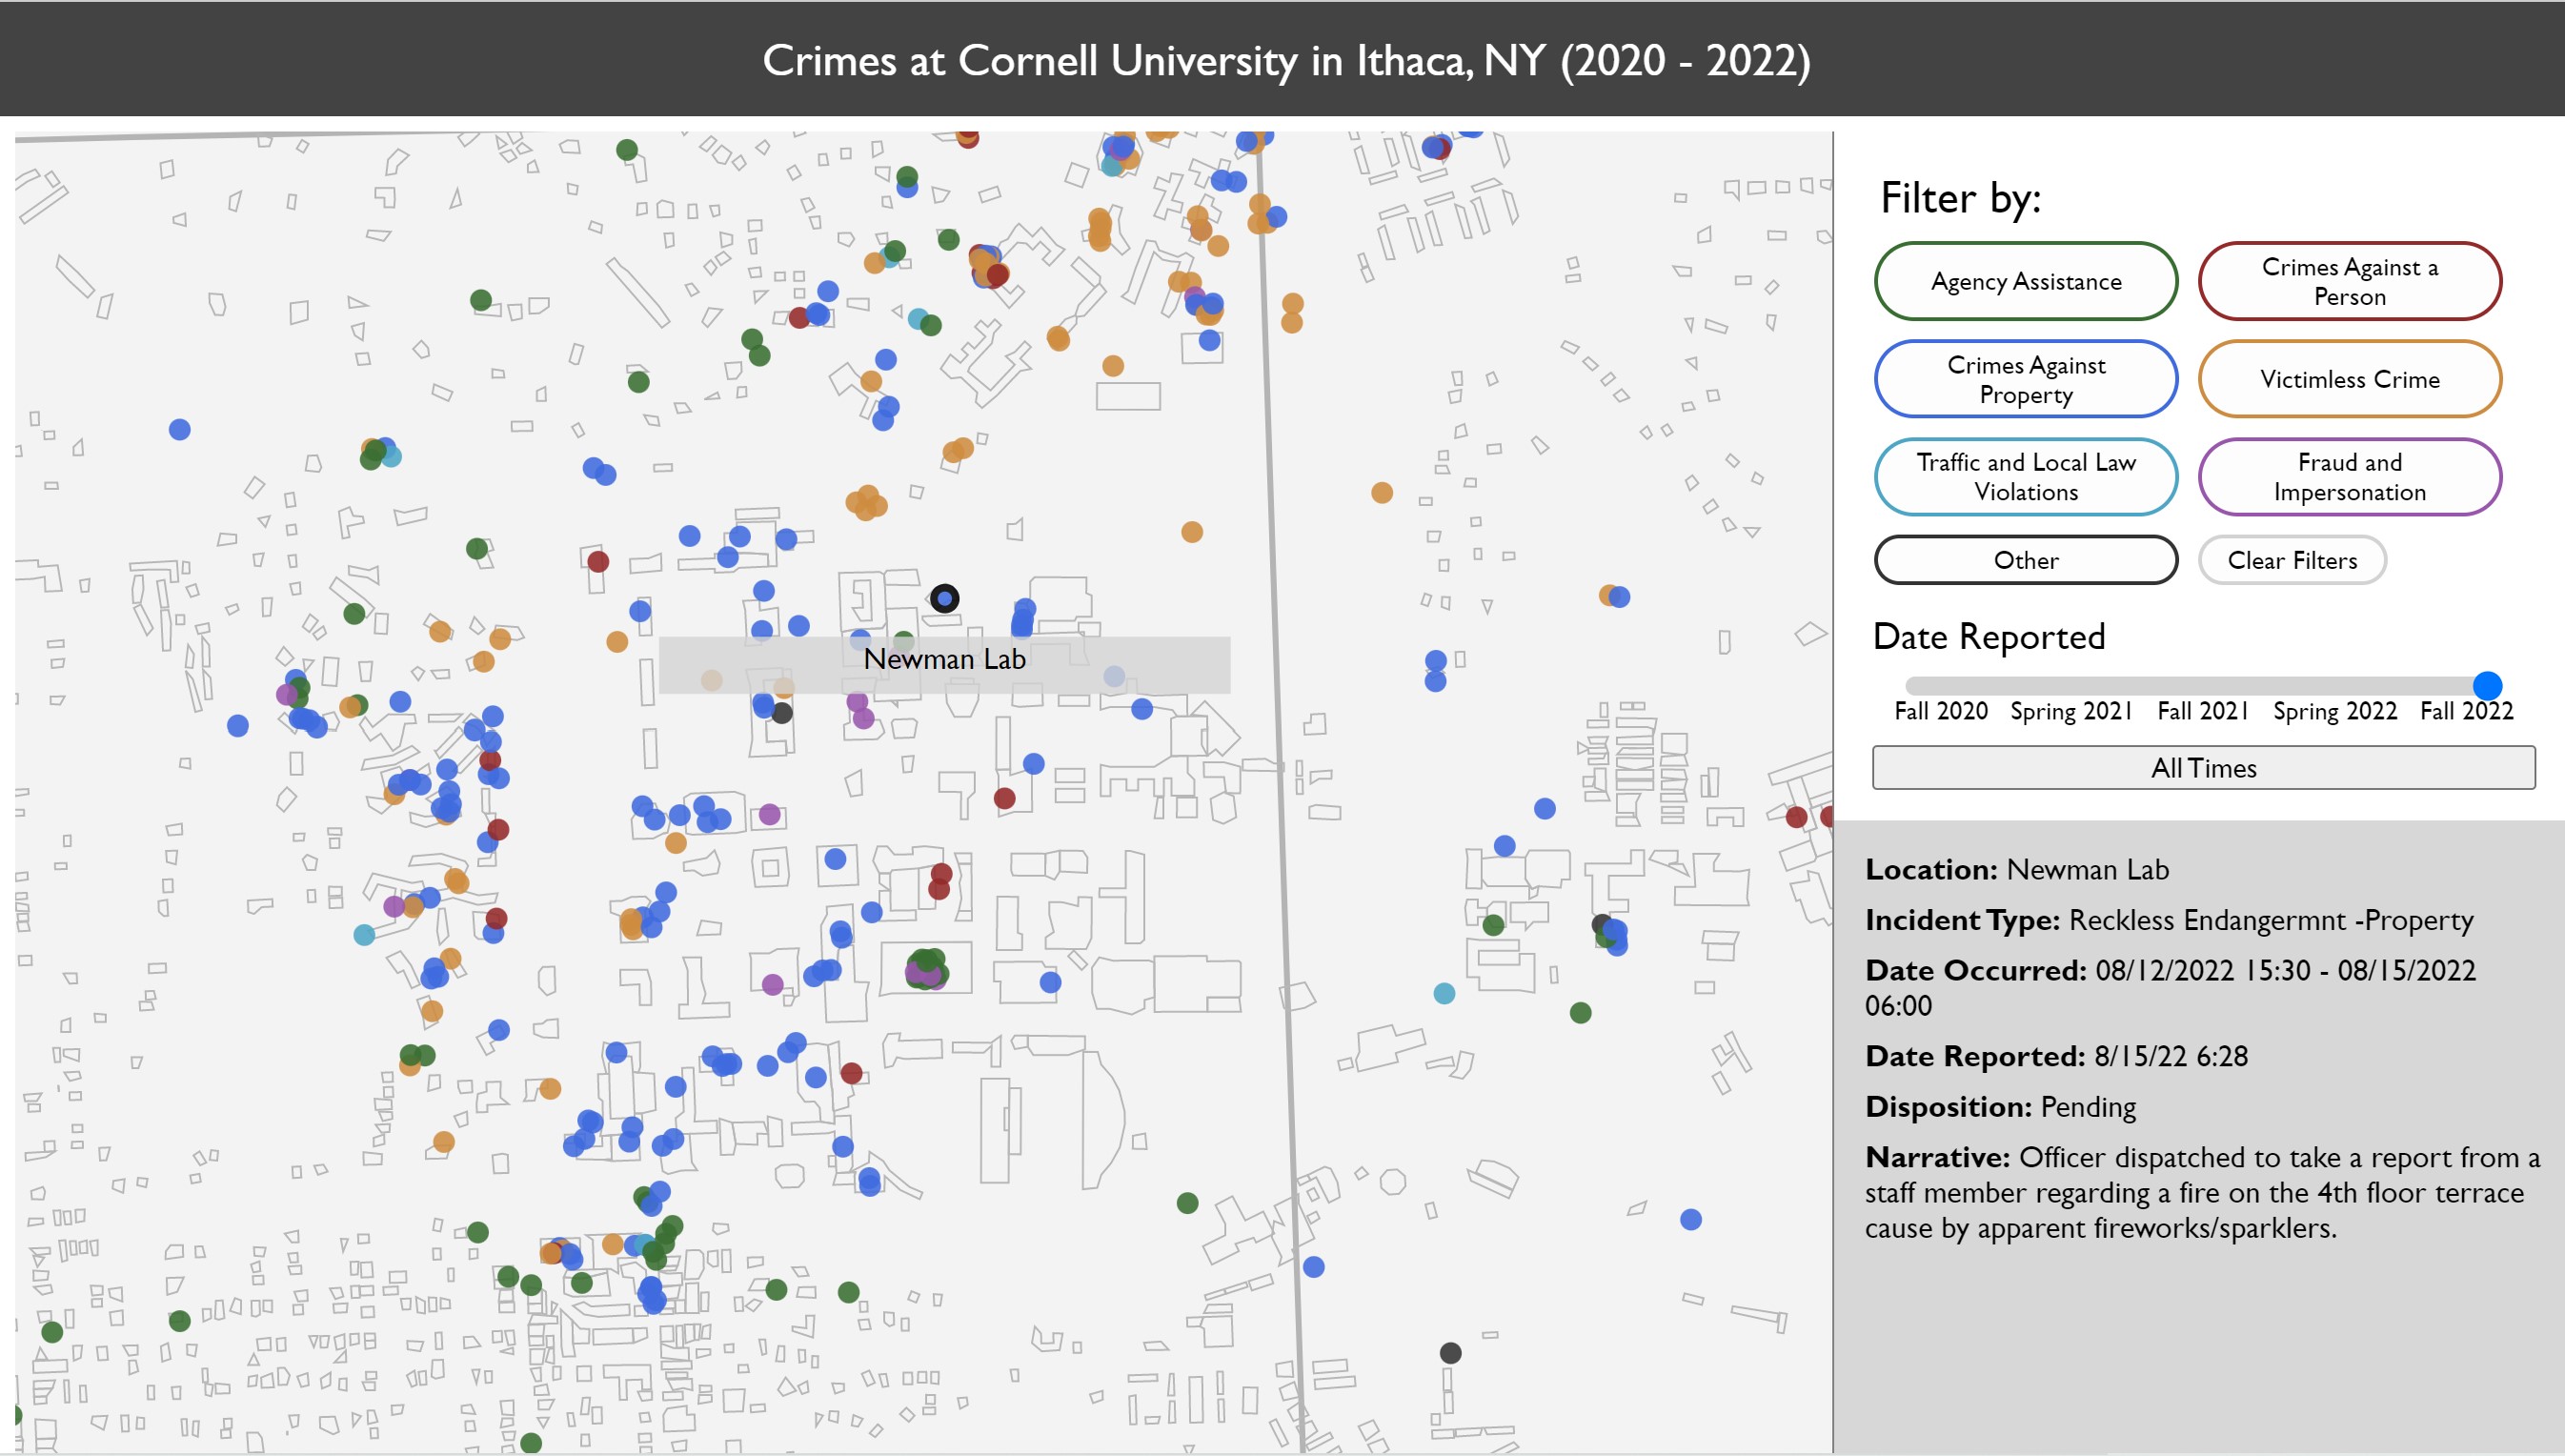Viewport: 2565px width, 1456px height.
Task: Click the selected Newman Lab crime marker
Action: click(943, 598)
